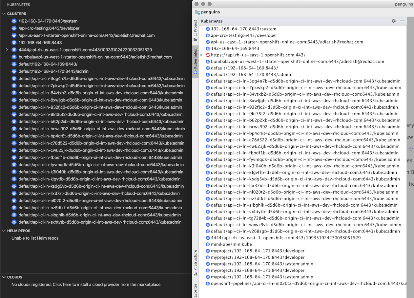Select 192-168-64-169:8443 in the IntelliJ Kubernetes tree
The width and height of the screenshot is (414, 298).
pyautogui.click(x=235, y=48)
